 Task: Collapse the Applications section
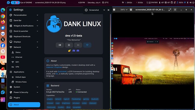(x=24, y=72)
